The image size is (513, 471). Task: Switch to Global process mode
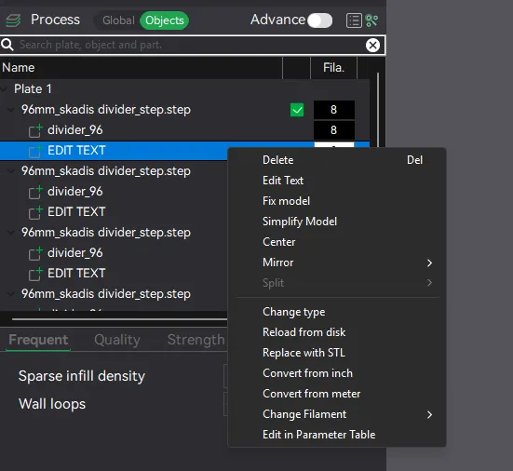tap(118, 20)
